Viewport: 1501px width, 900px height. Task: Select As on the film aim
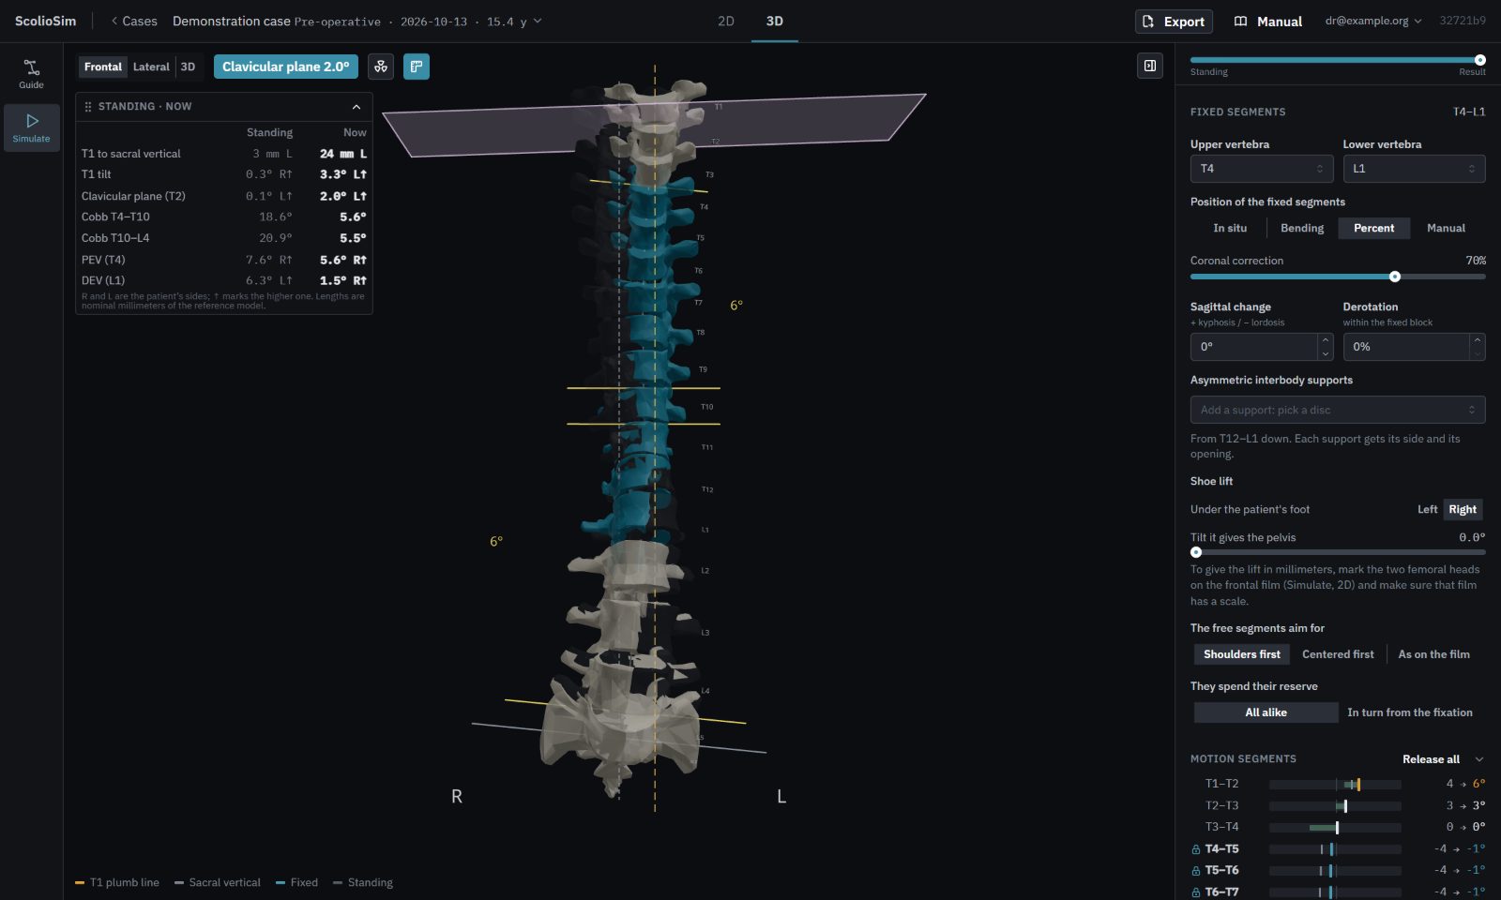(x=1433, y=654)
